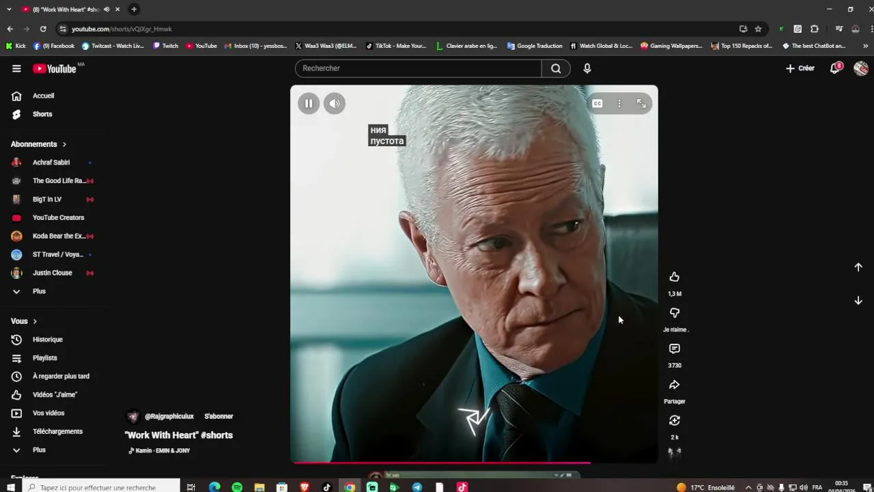Open Spotify from the taskbar
The image size is (874, 492).
[x=237, y=487]
